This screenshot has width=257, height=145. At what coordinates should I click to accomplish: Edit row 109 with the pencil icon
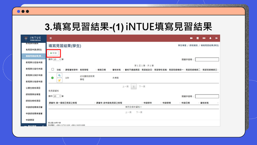(x=59, y=81)
